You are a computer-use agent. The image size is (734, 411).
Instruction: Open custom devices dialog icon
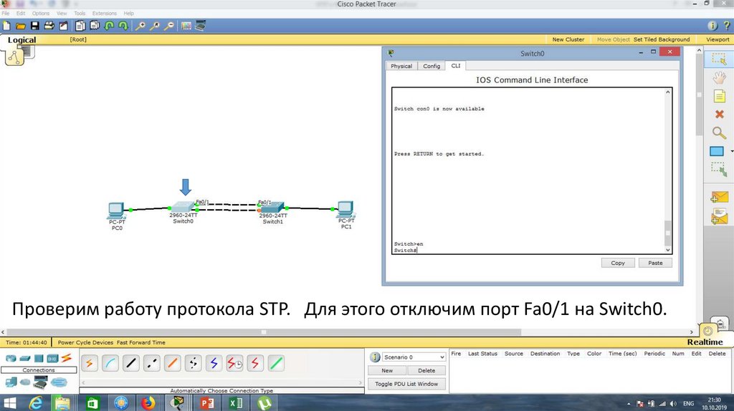click(201, 26)
